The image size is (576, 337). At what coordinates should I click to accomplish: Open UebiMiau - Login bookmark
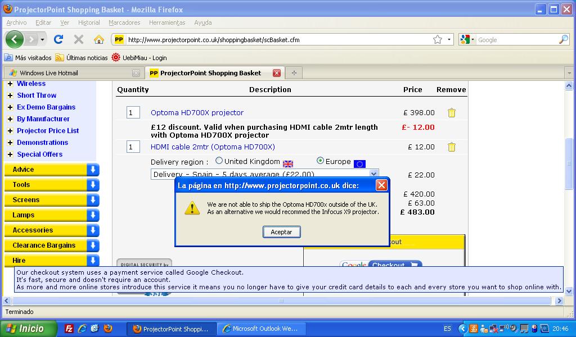[139, 58]
